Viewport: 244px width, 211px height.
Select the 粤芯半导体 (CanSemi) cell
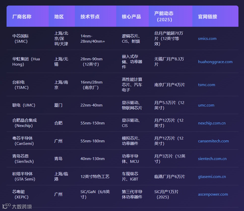[28, 141]
